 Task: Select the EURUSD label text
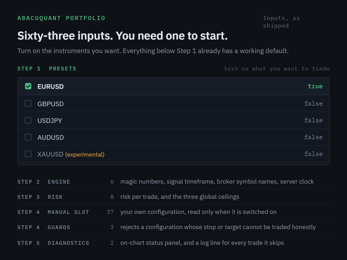(50, 86)
